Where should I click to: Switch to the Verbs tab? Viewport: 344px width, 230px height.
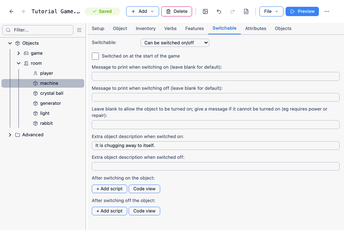[171, 29]
